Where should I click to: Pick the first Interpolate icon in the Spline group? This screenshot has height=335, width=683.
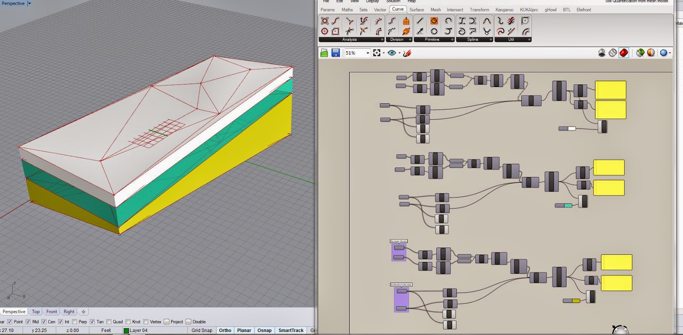pyautogui.click(x=462, y=21)
